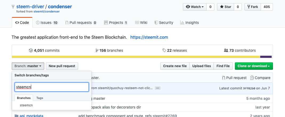Open latest commit hash 9ff02b0
The width and height of the screenshot is (285, 117).
(x=249, y=88)
